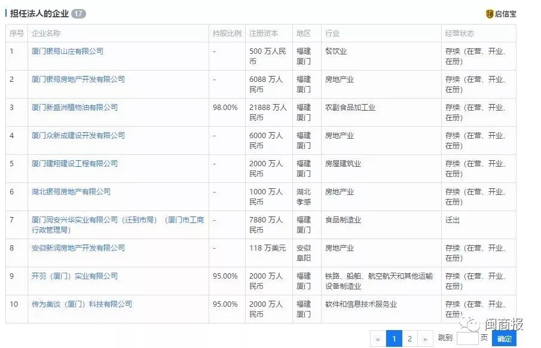Open the 传为美谈（厦门）科技有限公司 link
The height and width of the screenshot is (348, 541).
coord(75,304)
